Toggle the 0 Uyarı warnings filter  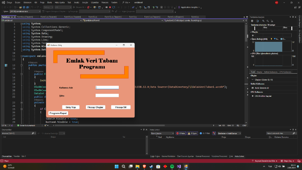[x=192, y=133]
